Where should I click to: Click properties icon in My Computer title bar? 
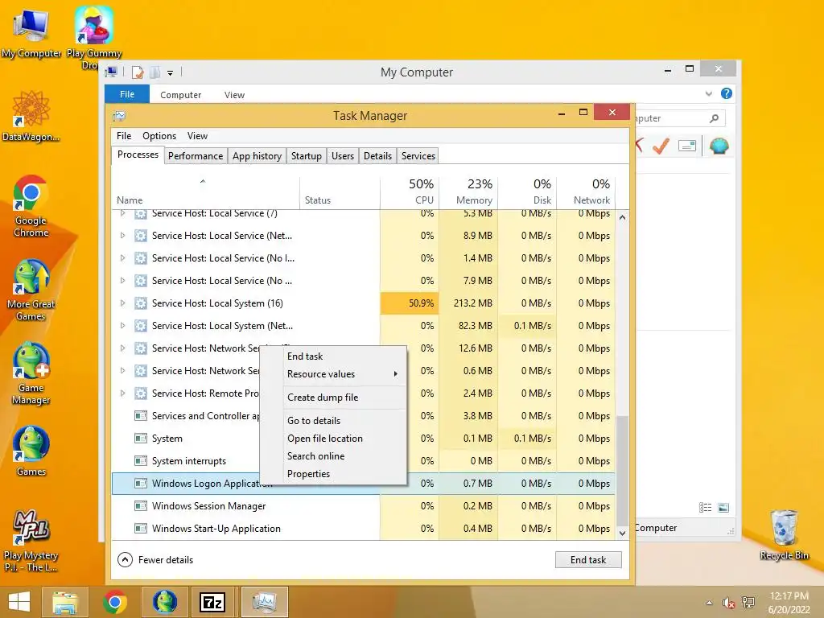pos(138,72)
